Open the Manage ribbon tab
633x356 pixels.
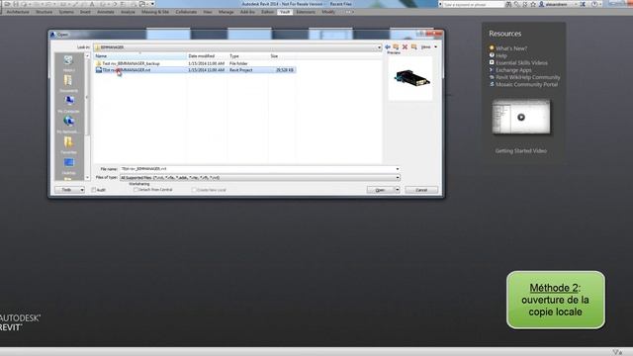226,12
